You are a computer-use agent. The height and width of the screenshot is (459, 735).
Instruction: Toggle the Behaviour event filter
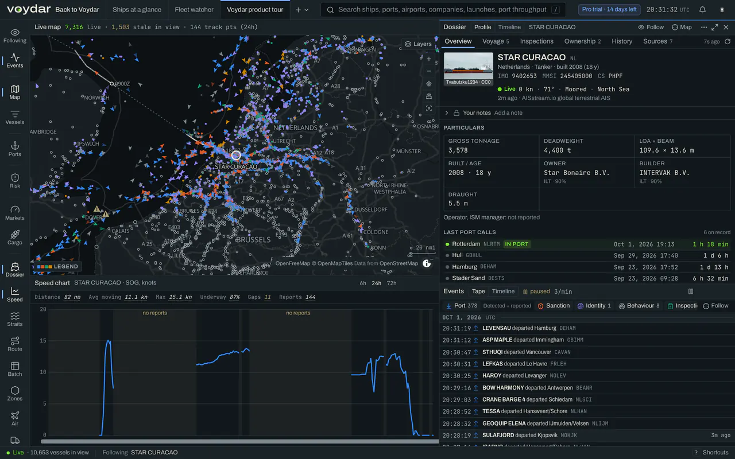click(640, 306)
